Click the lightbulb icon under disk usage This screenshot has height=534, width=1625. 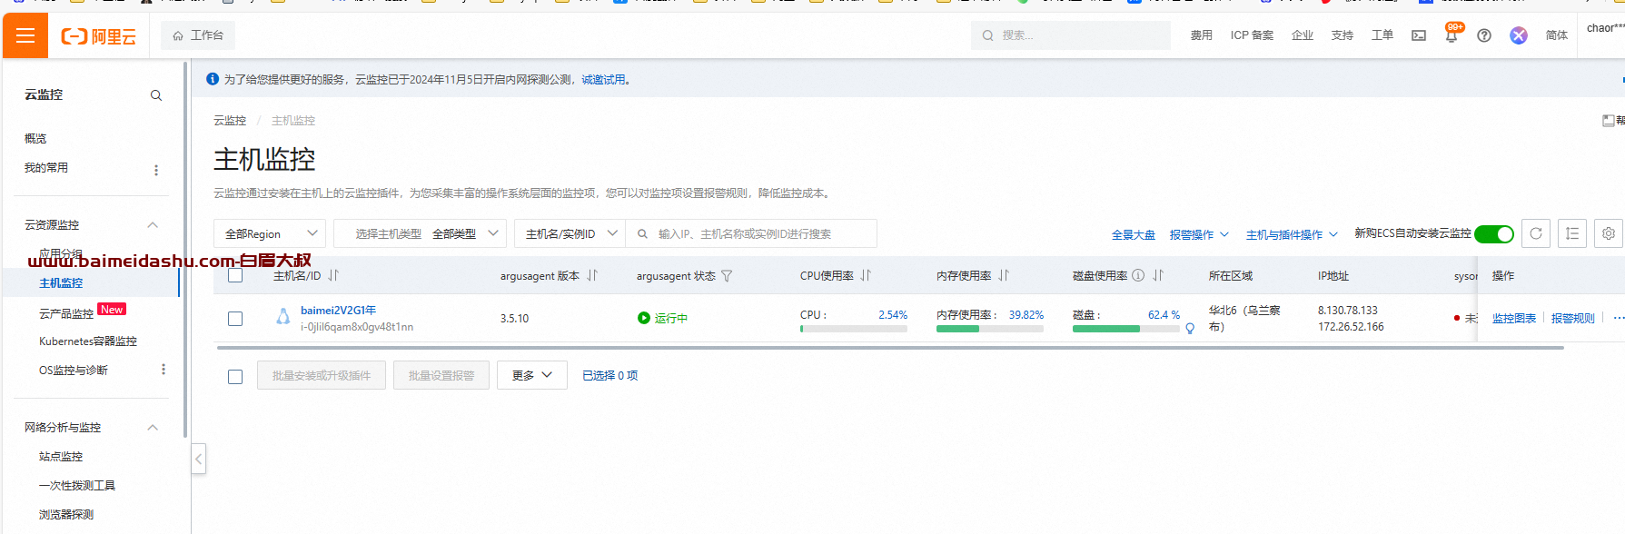1190,329
